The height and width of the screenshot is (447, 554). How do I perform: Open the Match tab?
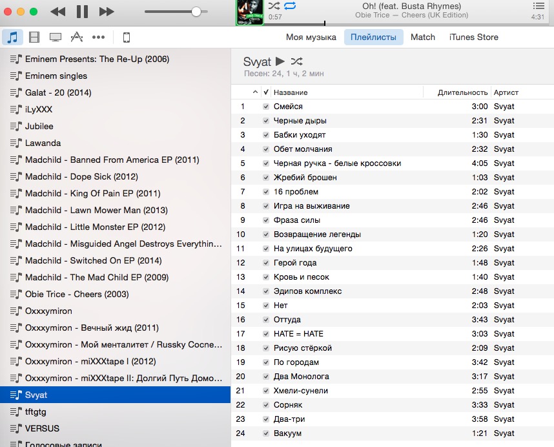(422, 37)
